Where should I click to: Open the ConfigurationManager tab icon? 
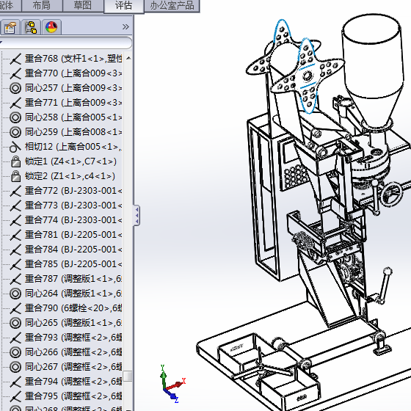(31, 27)
